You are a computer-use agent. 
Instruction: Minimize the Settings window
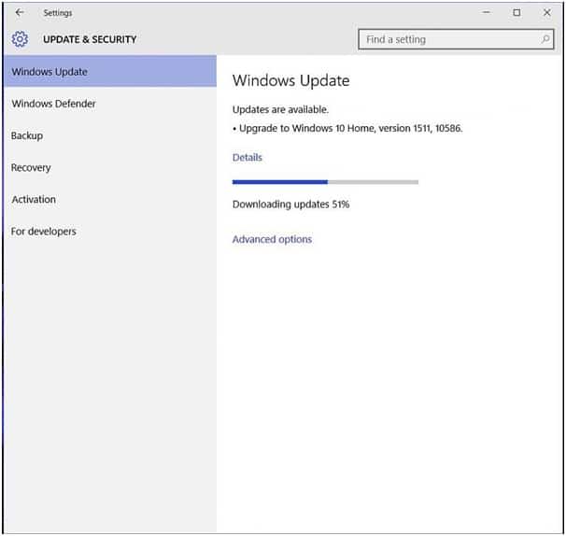click(487, 12)
